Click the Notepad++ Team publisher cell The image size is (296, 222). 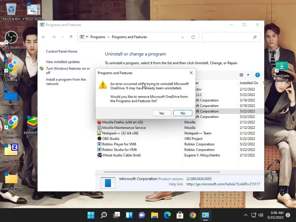tap(198, 133)
